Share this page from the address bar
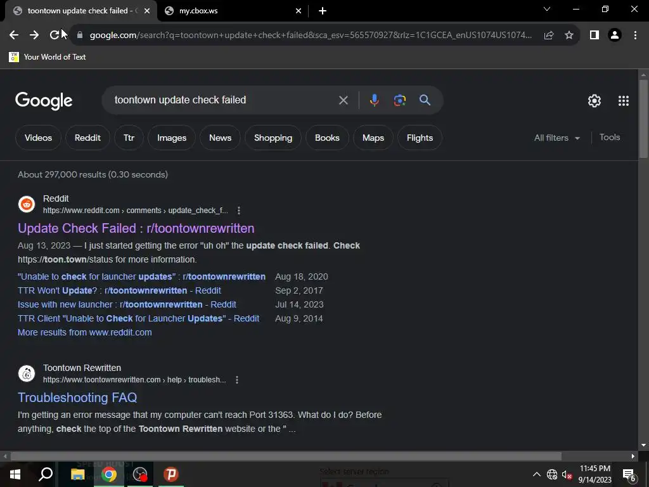649x487 pixels. click(x=549, y=36)
